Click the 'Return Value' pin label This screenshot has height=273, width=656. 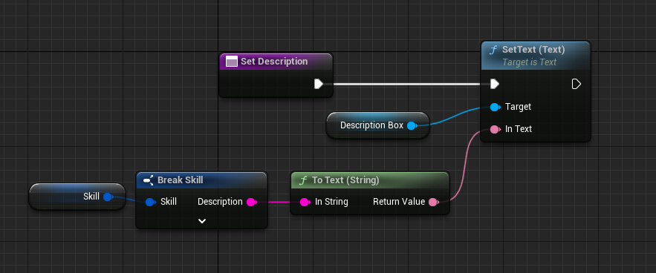[399, 202]
